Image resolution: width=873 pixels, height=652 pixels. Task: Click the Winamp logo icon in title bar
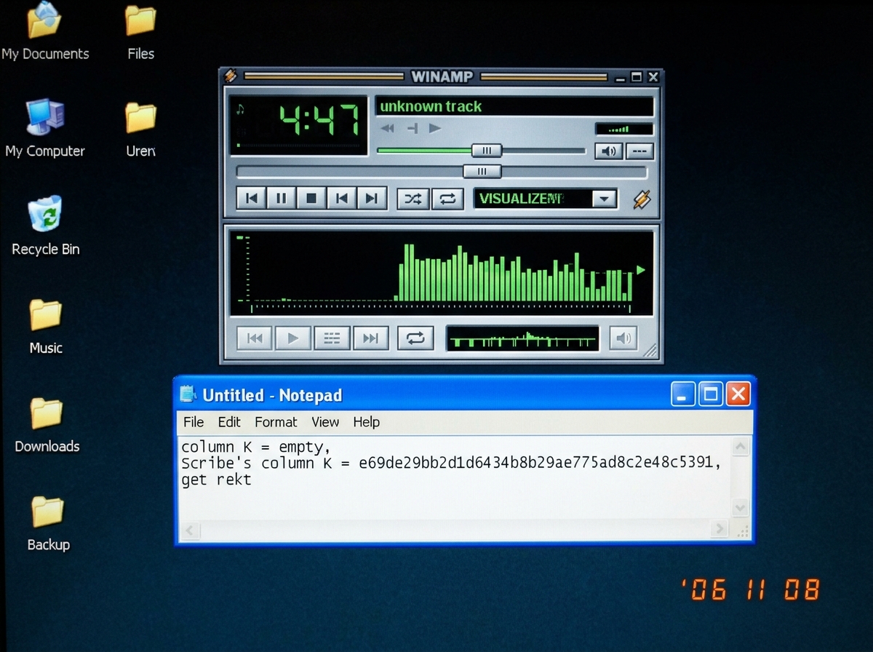[231, 76]
